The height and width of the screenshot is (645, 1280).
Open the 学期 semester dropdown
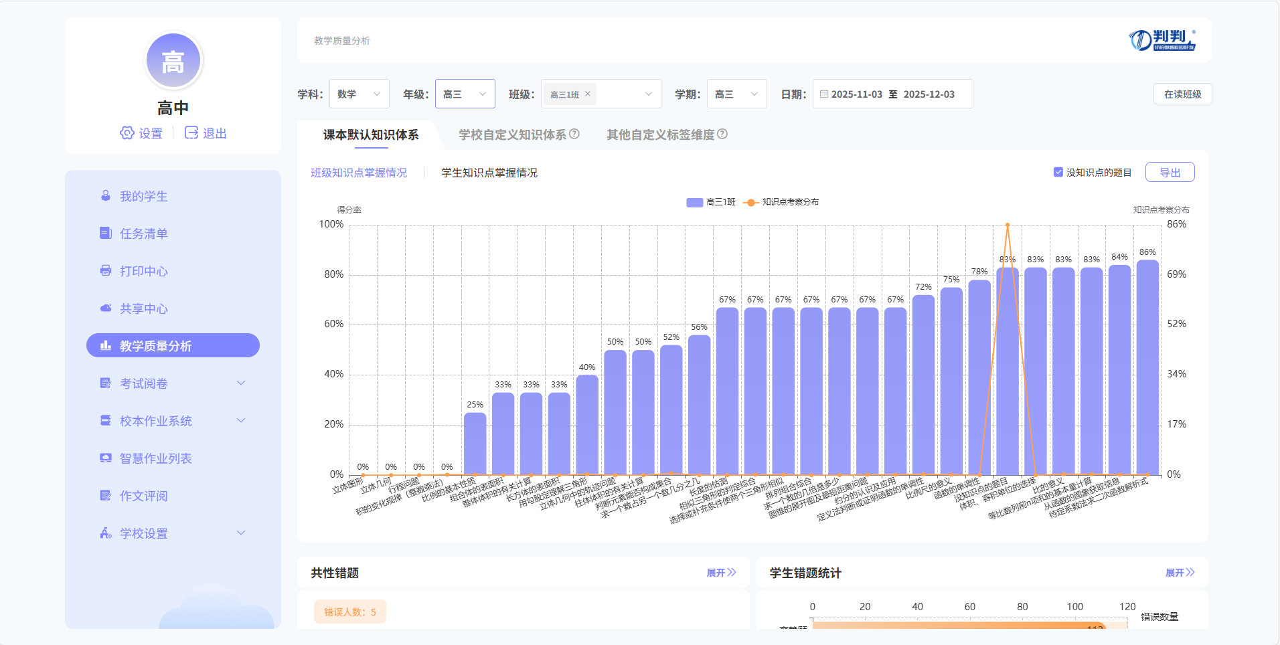point(736,94)
